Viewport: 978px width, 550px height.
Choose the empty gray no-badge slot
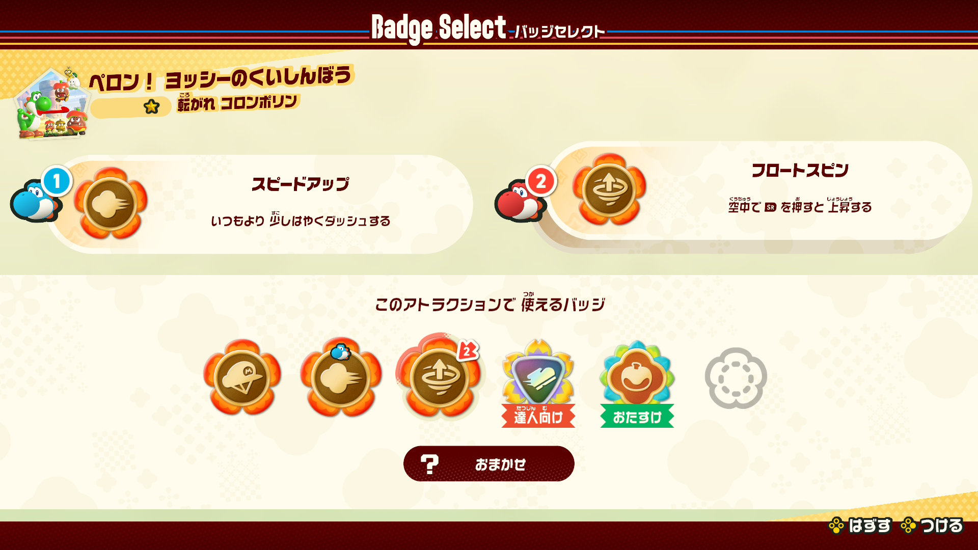coord(736,378)
